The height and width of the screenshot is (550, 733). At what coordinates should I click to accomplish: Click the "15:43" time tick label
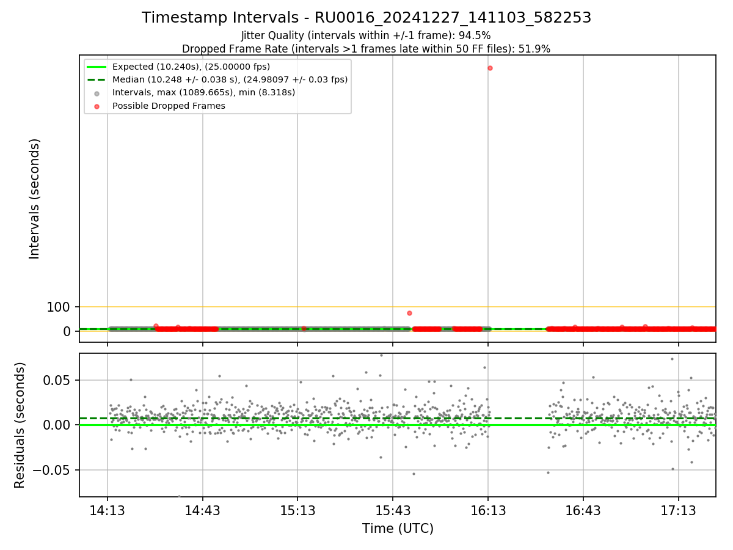tap(393, 510)
